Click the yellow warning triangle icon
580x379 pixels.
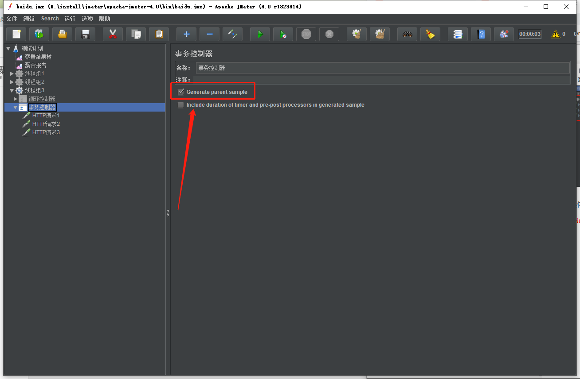point(555,34)
